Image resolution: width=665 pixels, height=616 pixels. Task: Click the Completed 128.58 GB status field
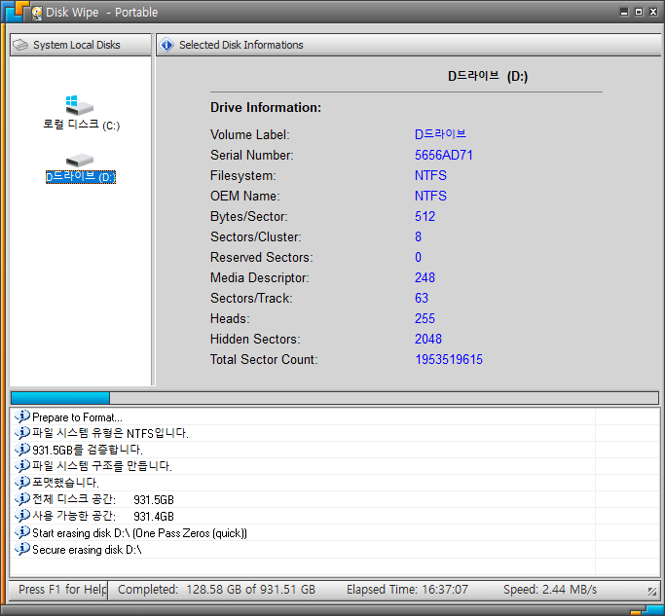click(x=216, y=590)
